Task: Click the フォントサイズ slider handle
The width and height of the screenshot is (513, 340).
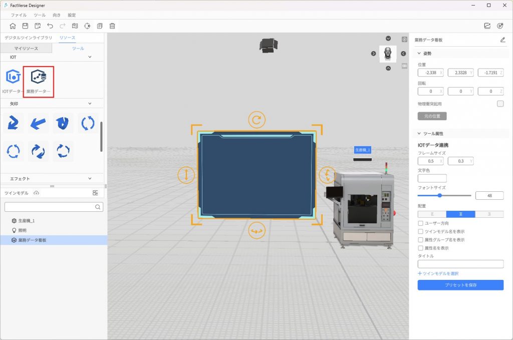Action: [440, 195]
